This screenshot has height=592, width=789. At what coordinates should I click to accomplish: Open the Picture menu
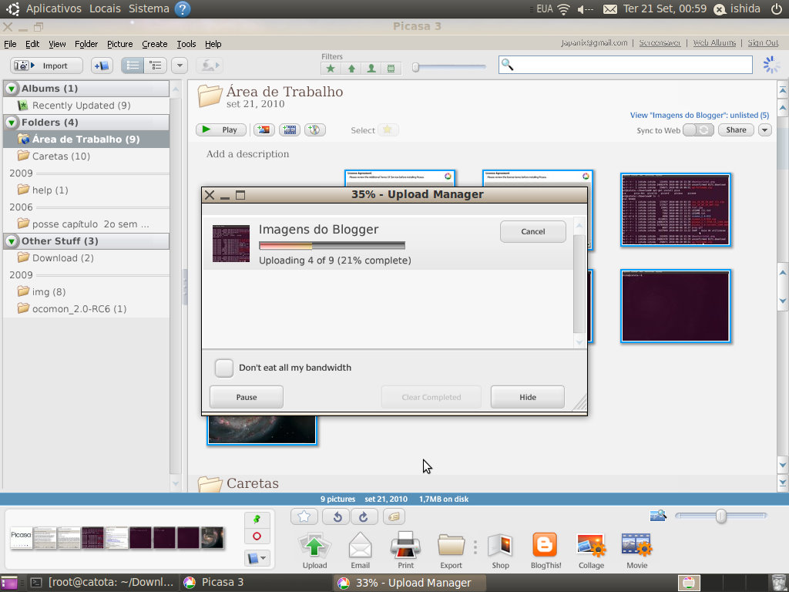tap(119, 44)
